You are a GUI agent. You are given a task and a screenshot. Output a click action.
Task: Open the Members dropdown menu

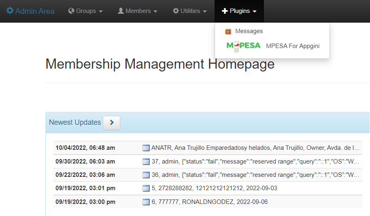click(138, 11)
